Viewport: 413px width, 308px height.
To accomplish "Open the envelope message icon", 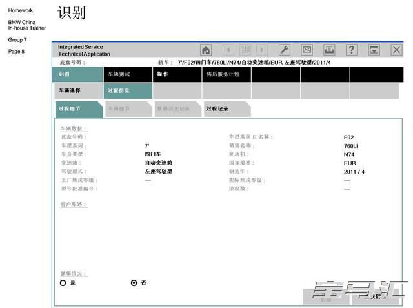I will click(307, 50).
